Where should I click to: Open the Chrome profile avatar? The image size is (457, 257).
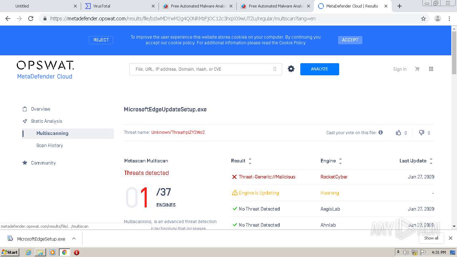[x=437, y=19]
